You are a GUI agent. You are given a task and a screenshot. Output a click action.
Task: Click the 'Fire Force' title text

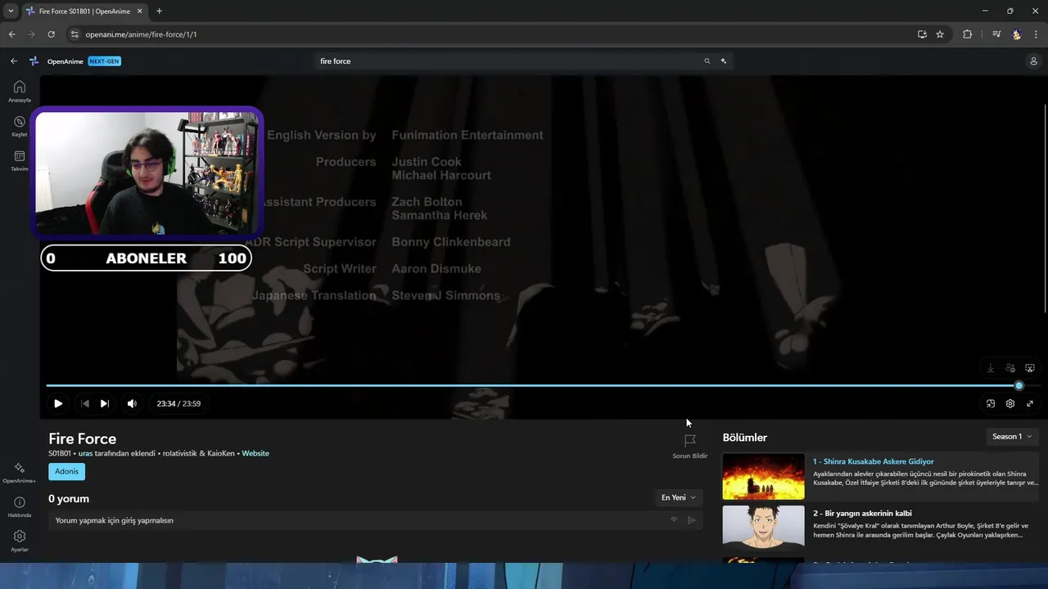(x=83, y=438)
